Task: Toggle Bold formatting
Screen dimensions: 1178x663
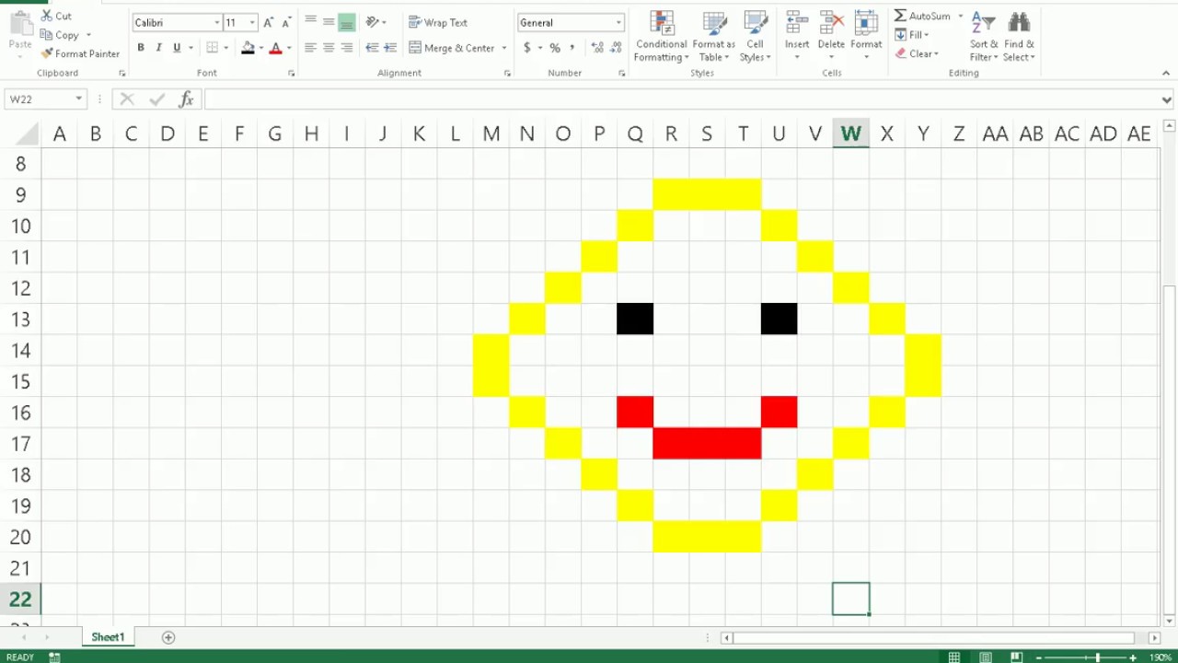Action: [141, 48]
